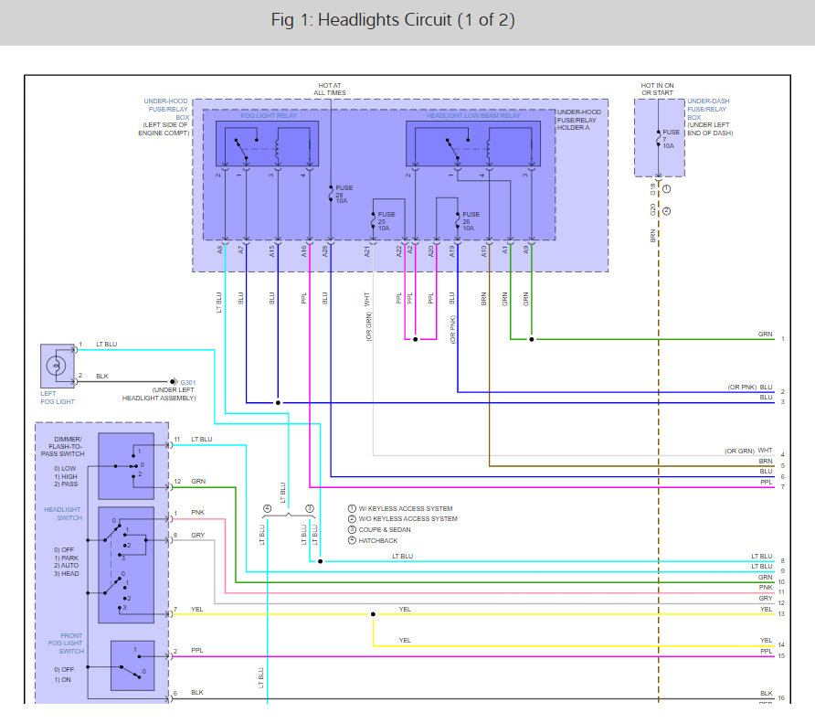The width and height of the screenshot is (815, 723).
Task: Click connector terminal label A19
Action: click(451, 251)
